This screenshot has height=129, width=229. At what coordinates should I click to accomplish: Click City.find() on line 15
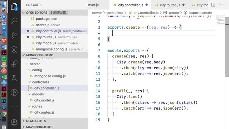tap(129, 97)
